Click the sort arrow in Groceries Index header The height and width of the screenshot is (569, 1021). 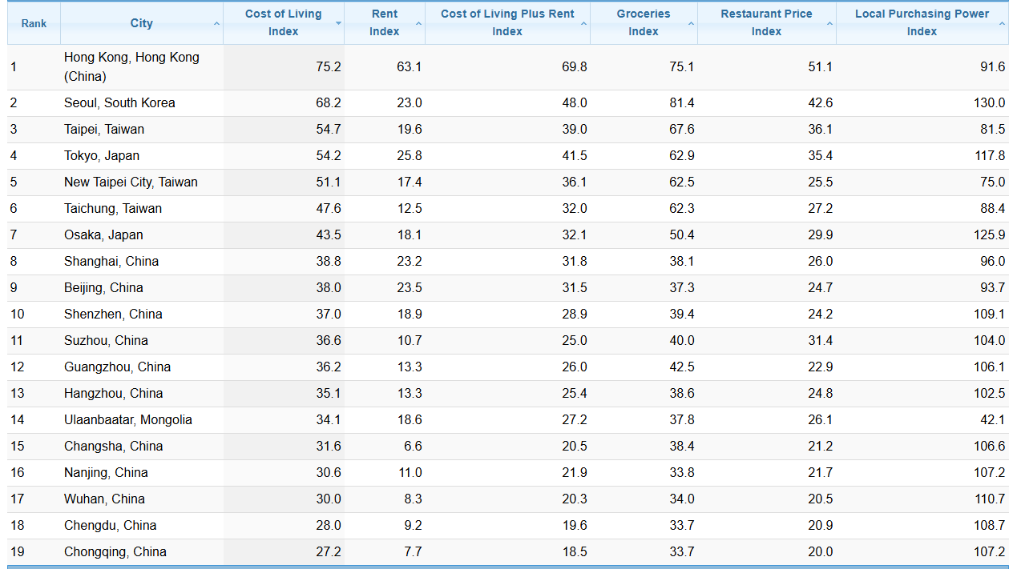pyautogui.click(x=691, y=24)
